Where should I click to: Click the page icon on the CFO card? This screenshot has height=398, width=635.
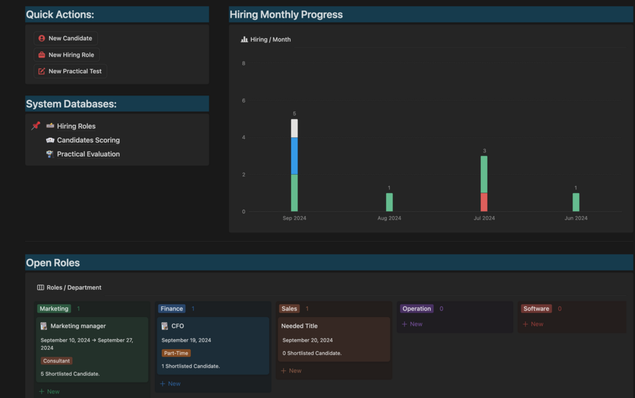165,326
